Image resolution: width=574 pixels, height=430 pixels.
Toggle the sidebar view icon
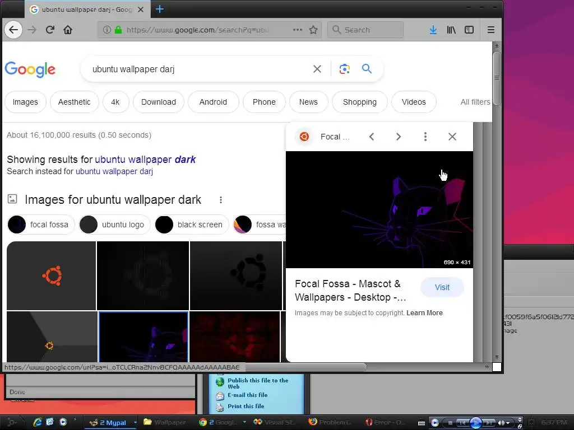tap(469, 30)
